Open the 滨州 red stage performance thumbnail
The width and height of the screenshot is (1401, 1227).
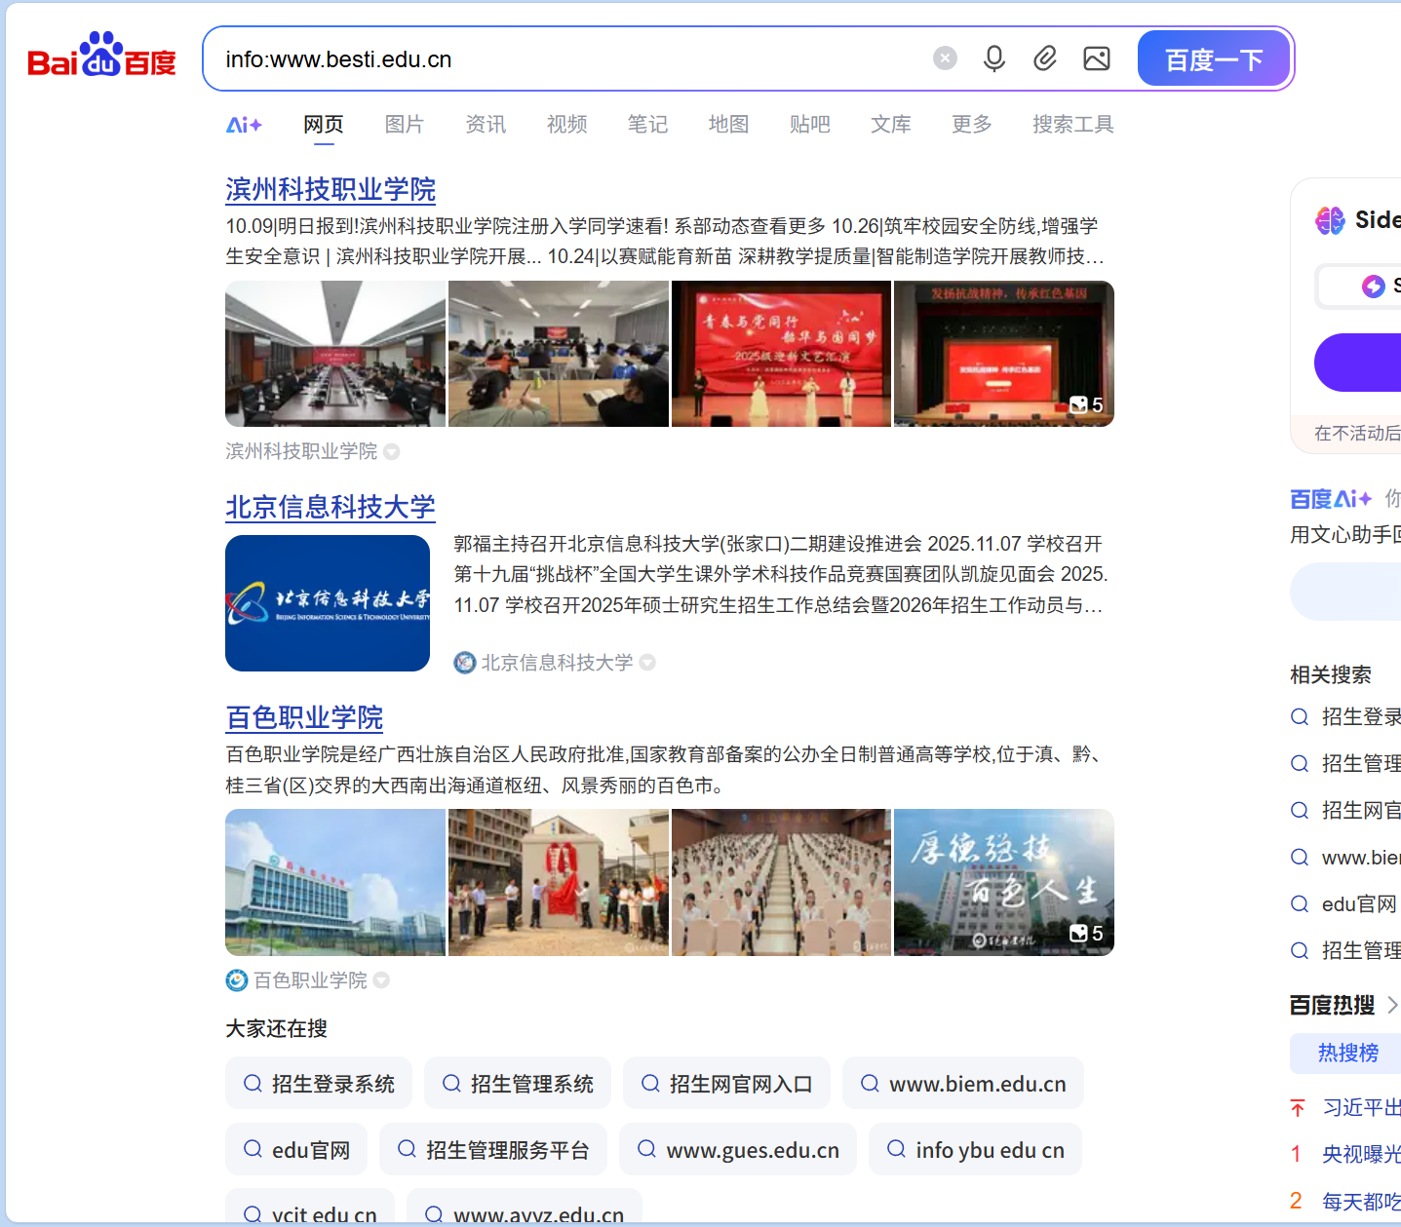click(781, 354)
